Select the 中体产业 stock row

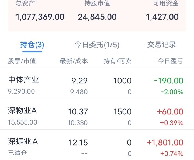tap(24, 80)
